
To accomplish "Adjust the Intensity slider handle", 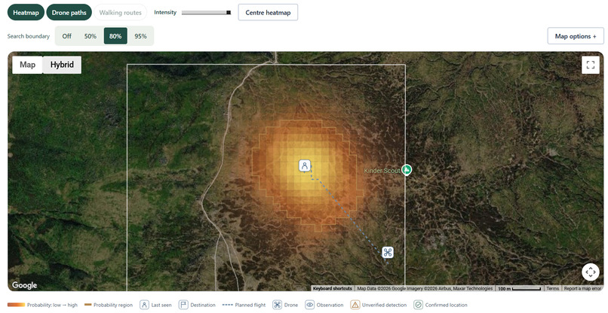I will click(229, 12).
